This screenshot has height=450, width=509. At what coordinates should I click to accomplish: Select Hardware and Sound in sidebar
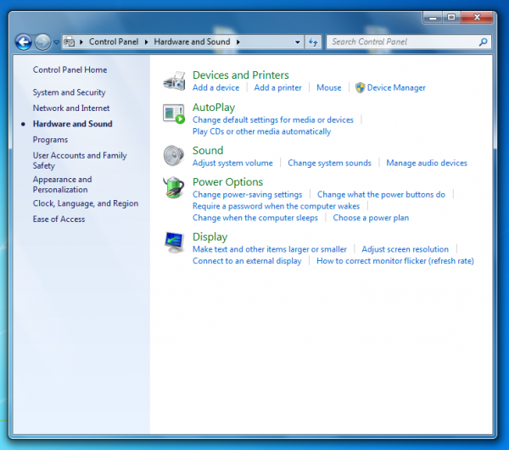(x=72, y=124)
